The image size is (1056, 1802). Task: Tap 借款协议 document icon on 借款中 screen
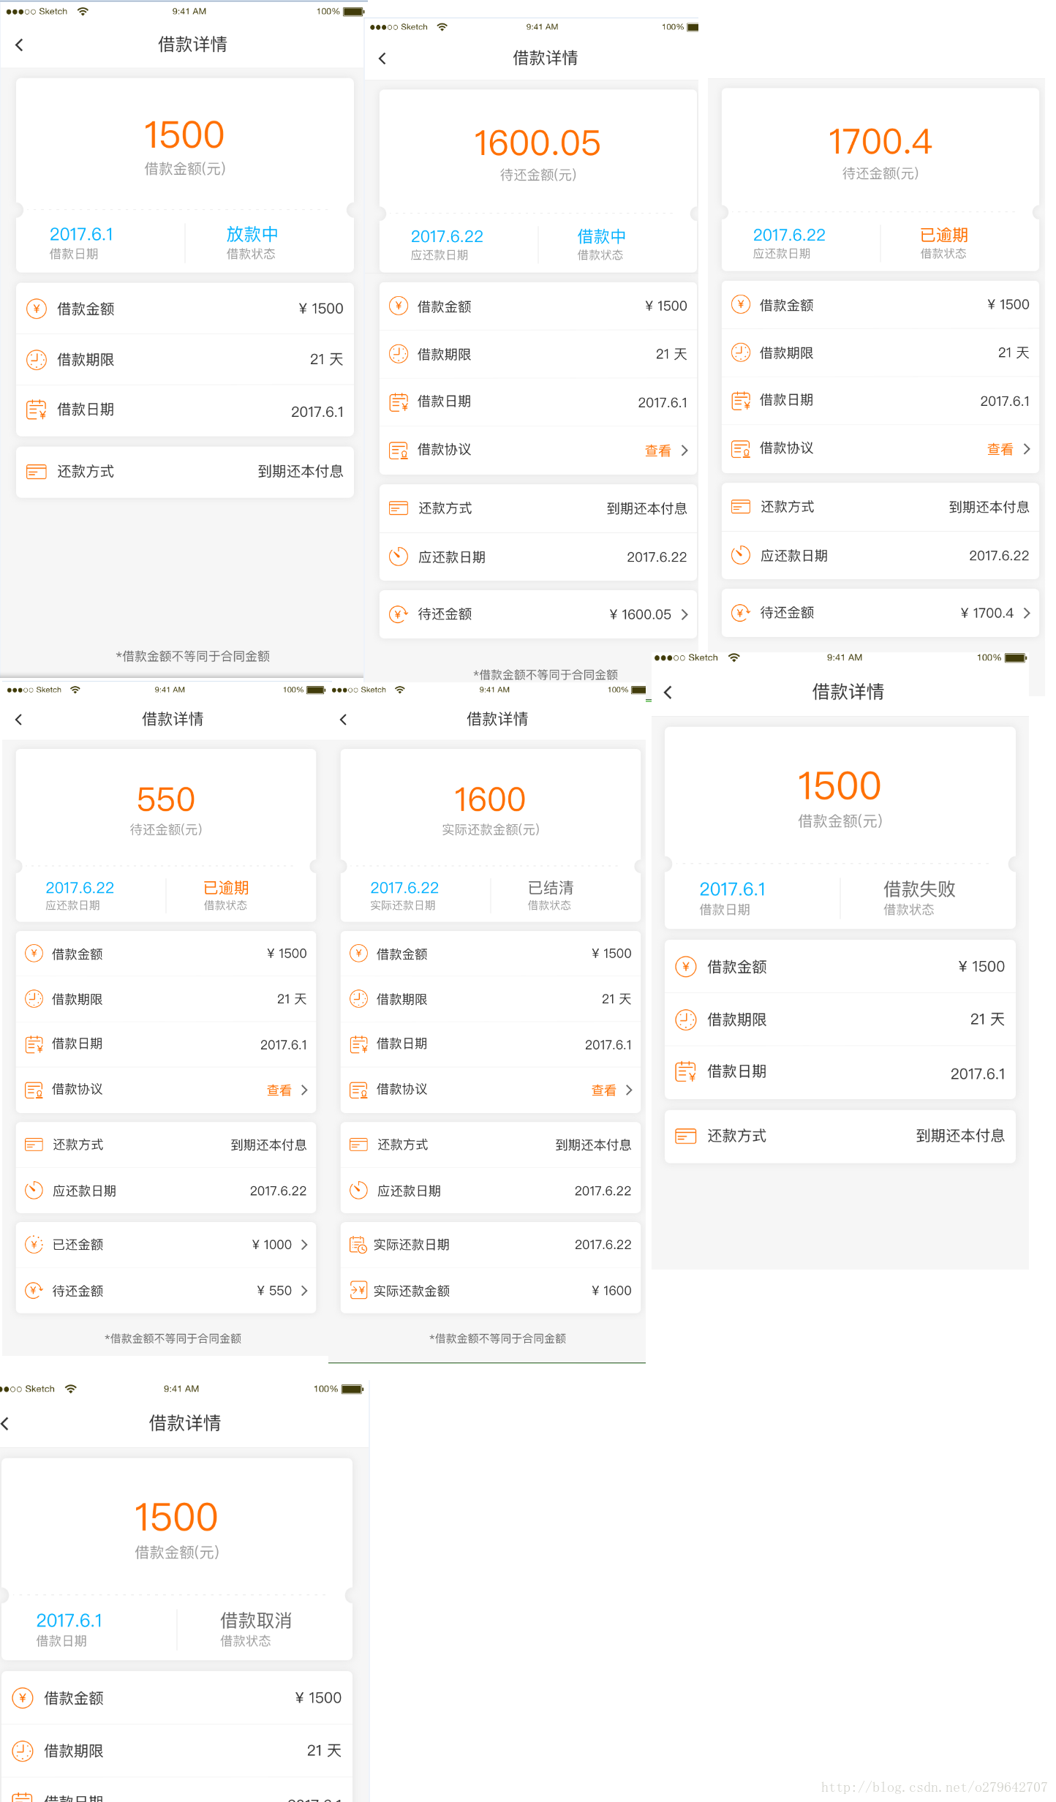[399, 450]
